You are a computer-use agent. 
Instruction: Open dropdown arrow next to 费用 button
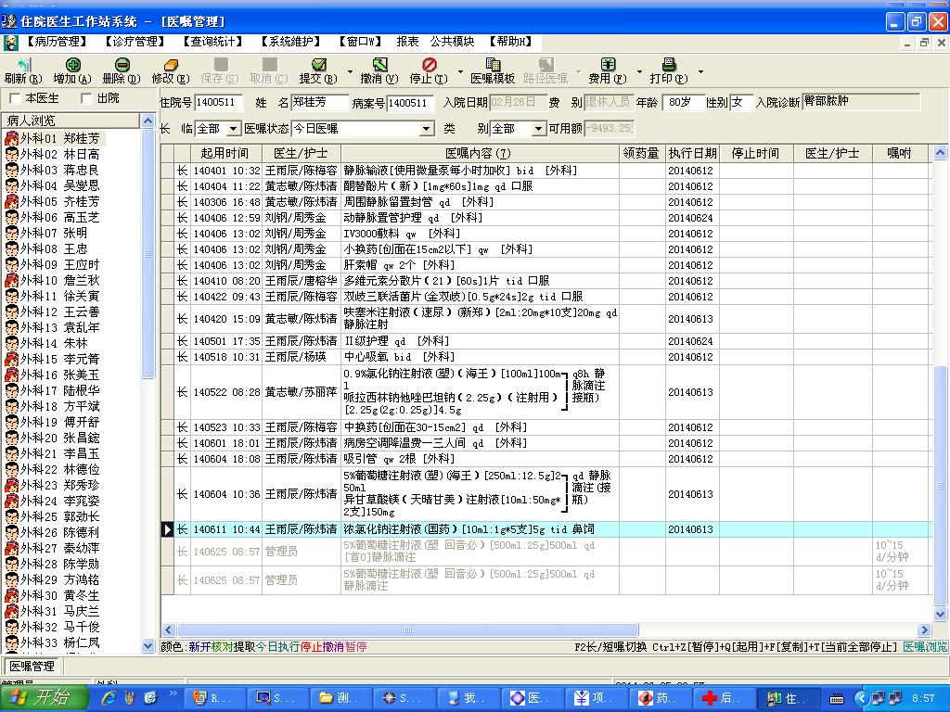[639, 71]
